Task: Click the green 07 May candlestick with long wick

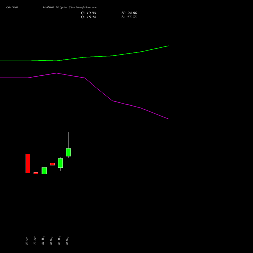Action: (x=68, y=152)
